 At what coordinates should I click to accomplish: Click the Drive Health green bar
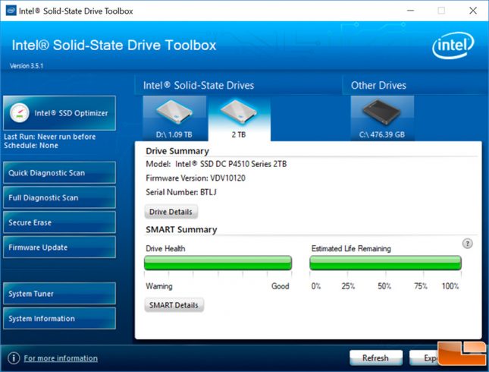pyautogui.click(x=218, y=263)
